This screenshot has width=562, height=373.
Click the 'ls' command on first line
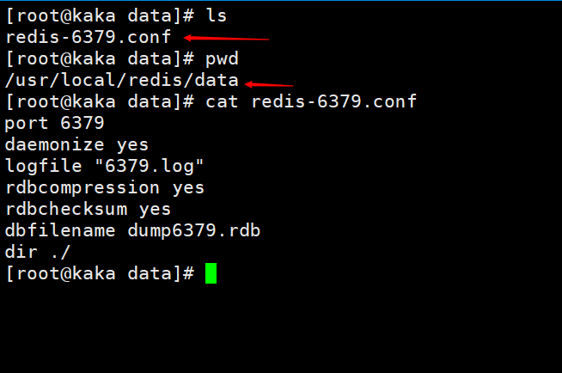point(217,15)
